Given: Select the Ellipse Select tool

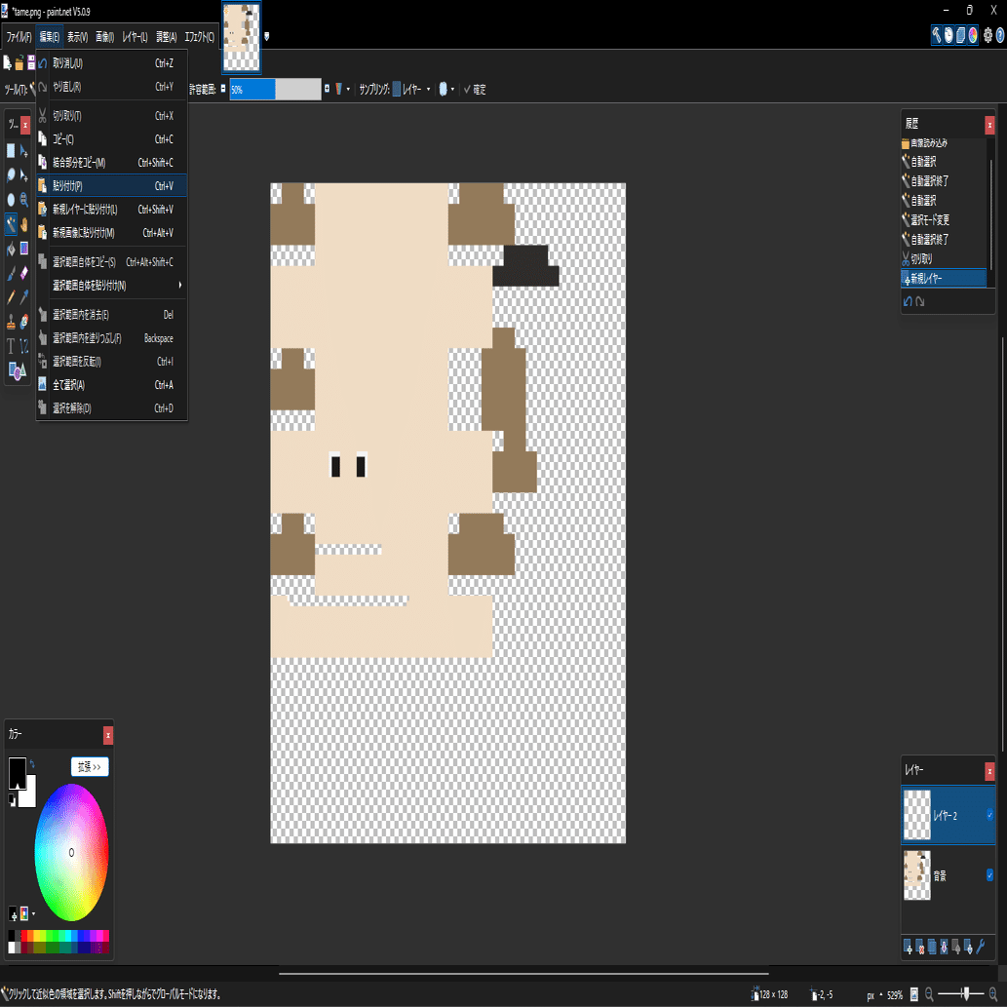Looking at the screenshot, I should (11, 200).
